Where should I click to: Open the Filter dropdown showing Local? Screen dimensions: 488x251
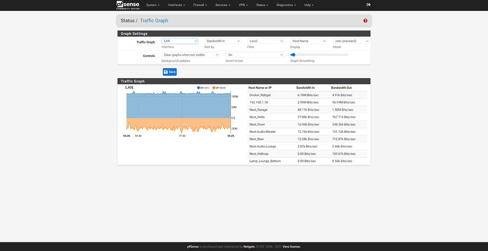[x=265, y=41]
